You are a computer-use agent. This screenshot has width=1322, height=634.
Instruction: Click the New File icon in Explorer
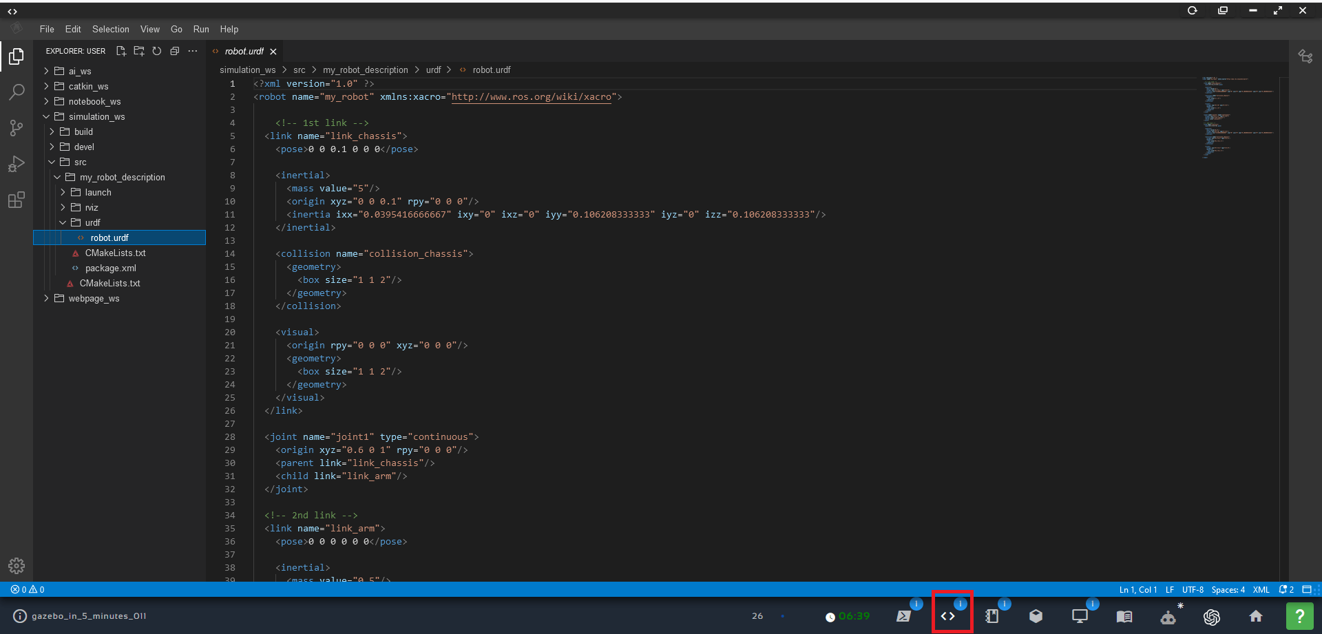click(121, 51)
